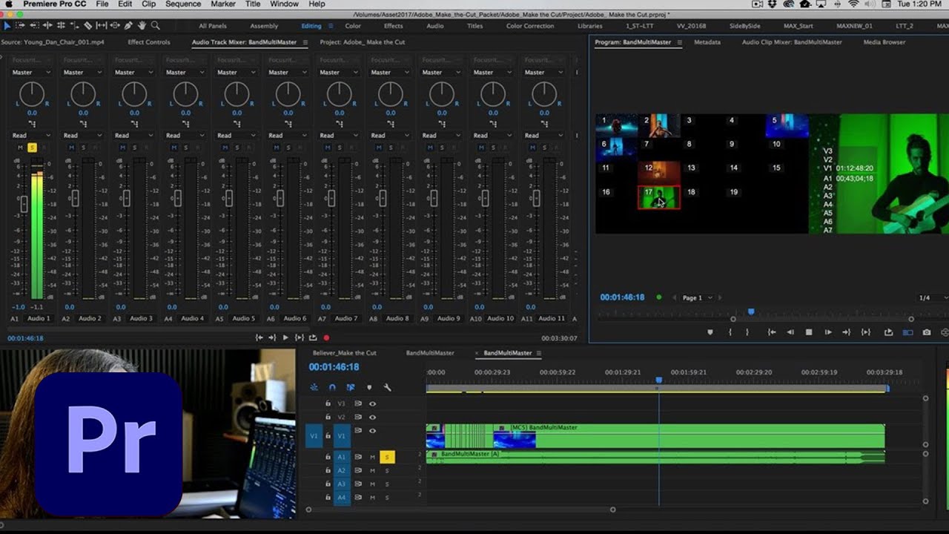Open Audio 5 output Master dropdown
This screenshot has width=949, height=534.
tap(236, 73)
